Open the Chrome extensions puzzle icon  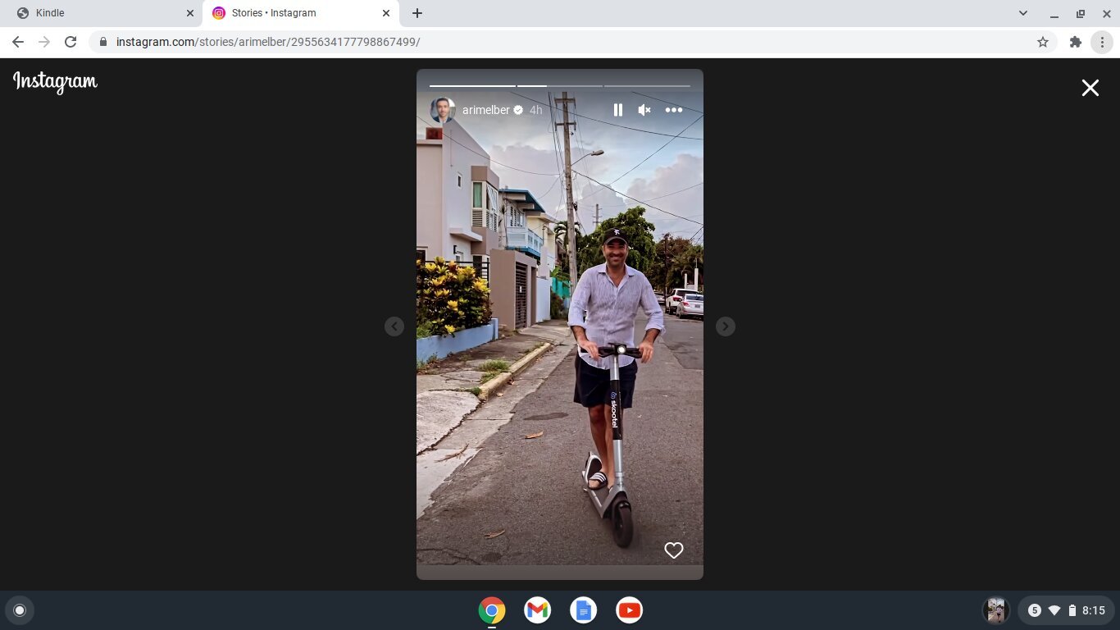1076,42
